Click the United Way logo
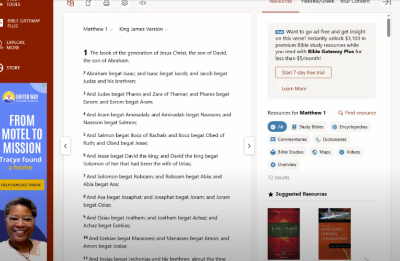This screenshot has width=400, height=261. pyautogui.click(x=20, y=98)
